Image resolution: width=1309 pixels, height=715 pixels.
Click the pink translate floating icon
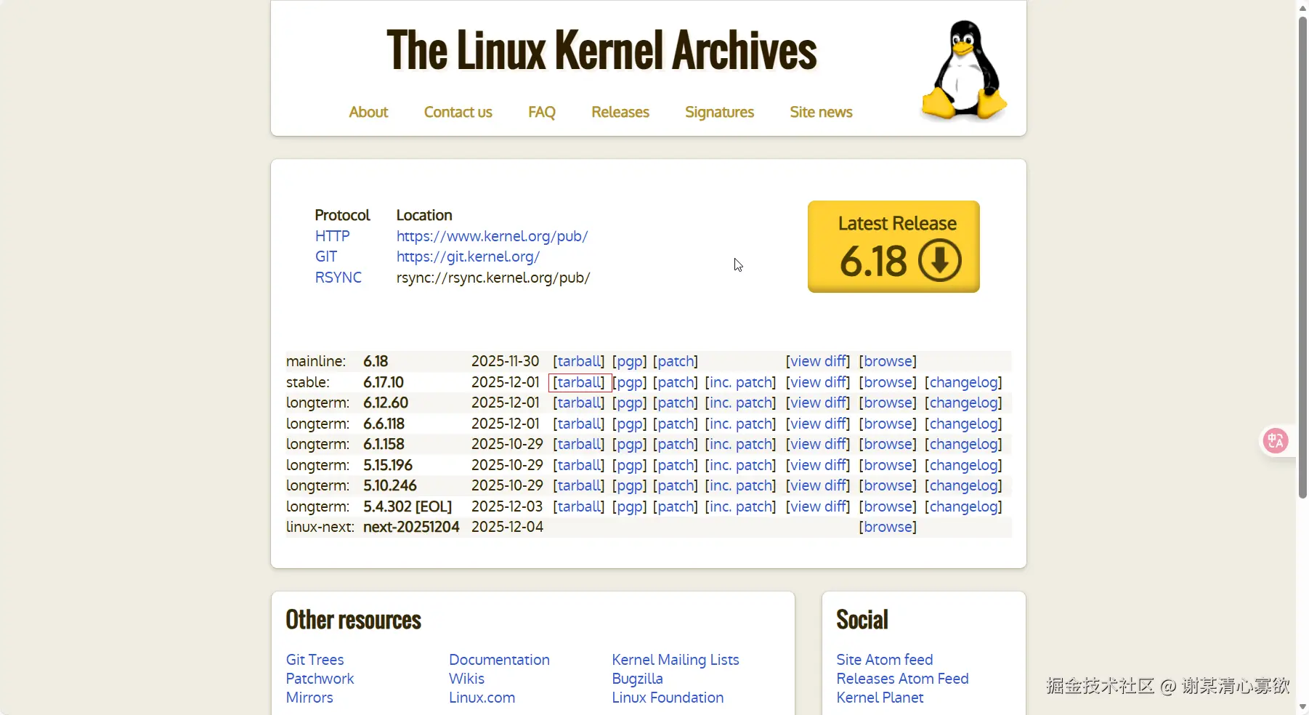[x=1276, y=440]
